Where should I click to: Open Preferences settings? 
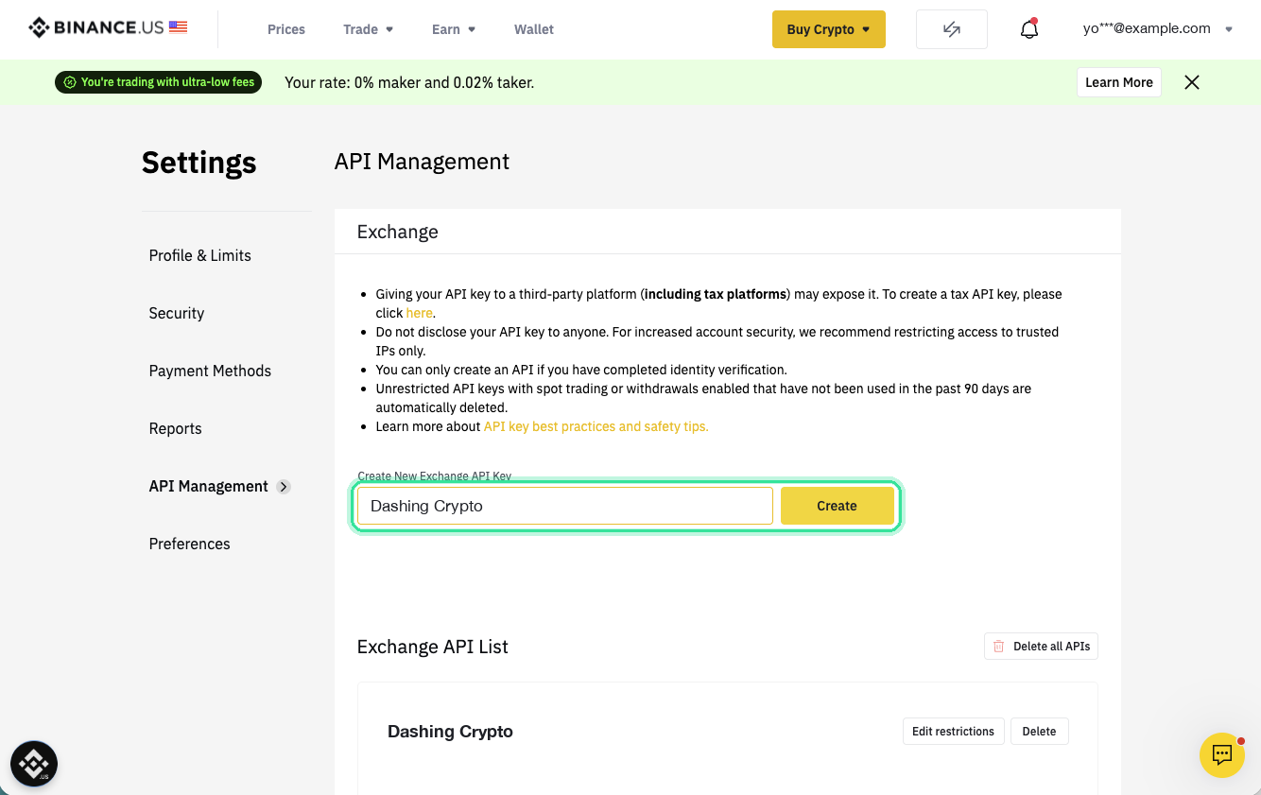coord(190,544)
